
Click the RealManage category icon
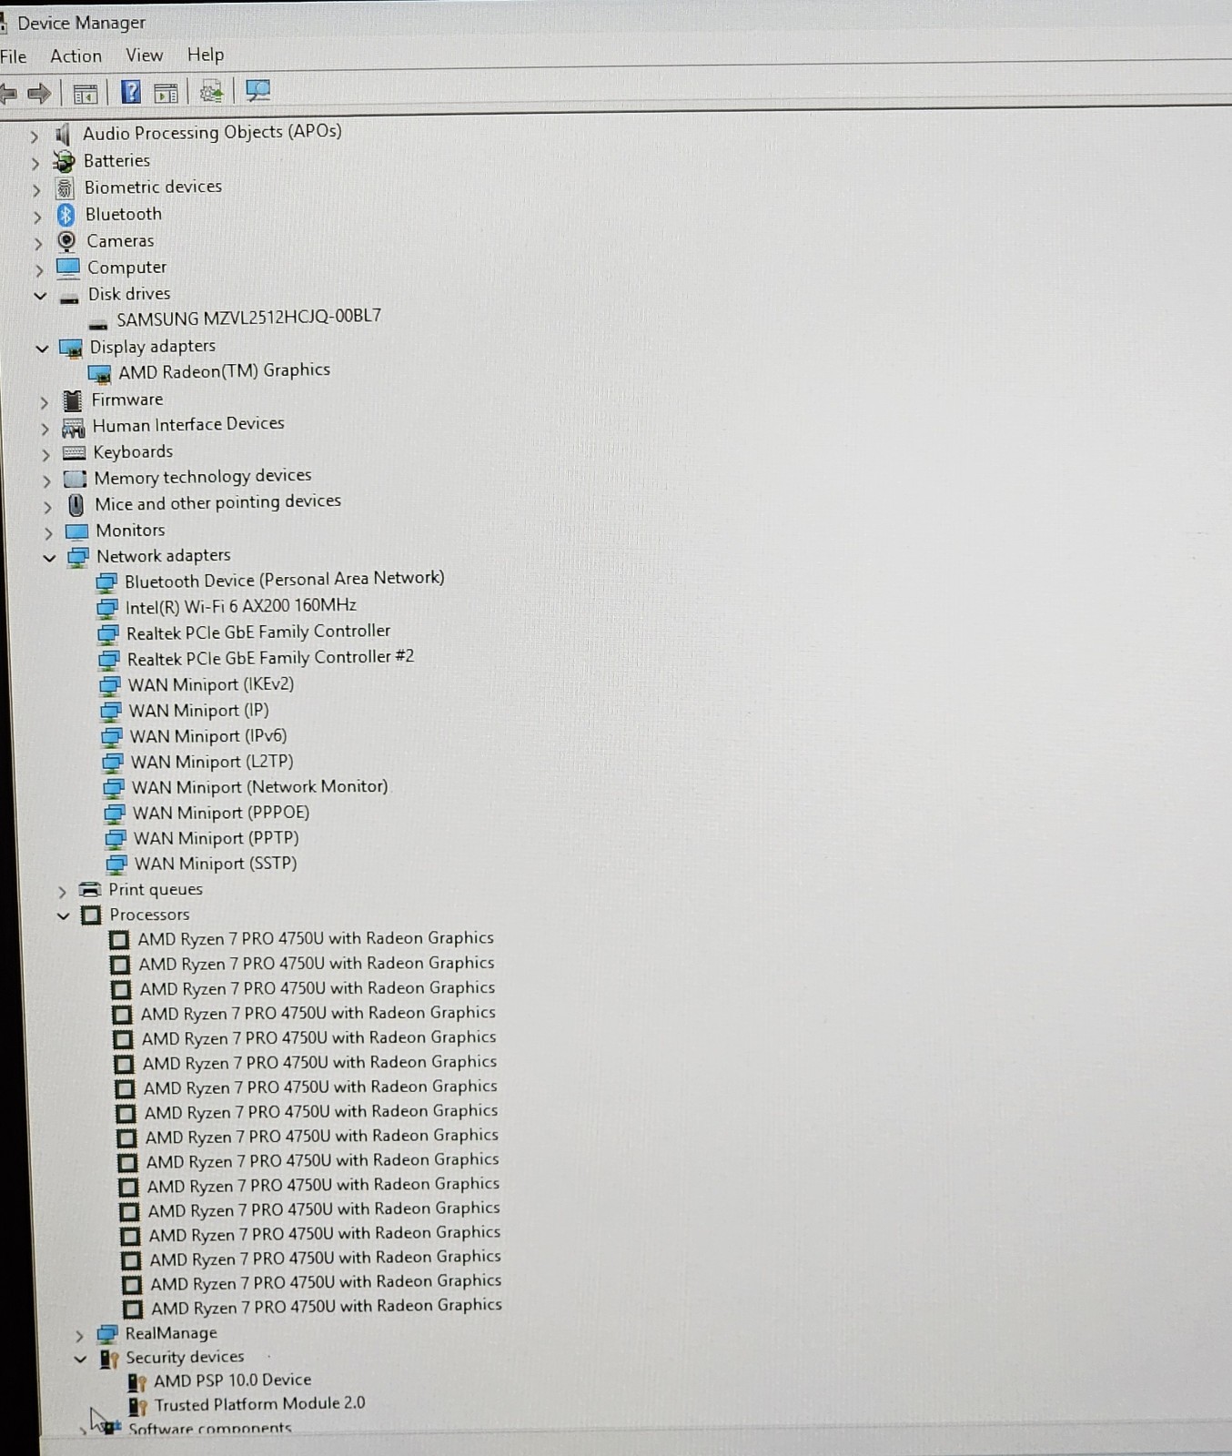click(107, 1334)
